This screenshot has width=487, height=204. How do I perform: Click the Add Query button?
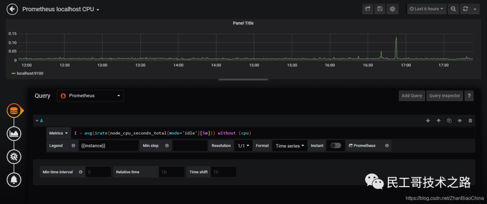(x=412, y=96)
